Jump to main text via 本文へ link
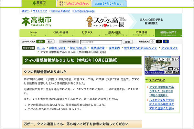194x129 pixels. pyautogui.click(x=26, y=11)
